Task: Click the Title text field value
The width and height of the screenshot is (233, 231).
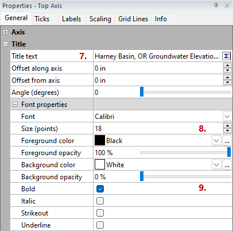Action: pyautogui.click(x=157, y=56)
